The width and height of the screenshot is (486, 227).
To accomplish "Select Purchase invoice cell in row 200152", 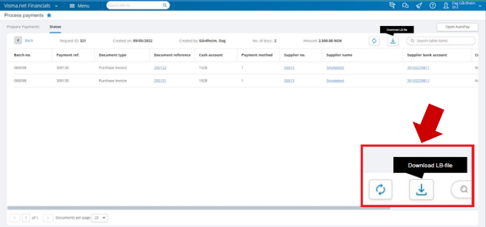I will point(113,68).
